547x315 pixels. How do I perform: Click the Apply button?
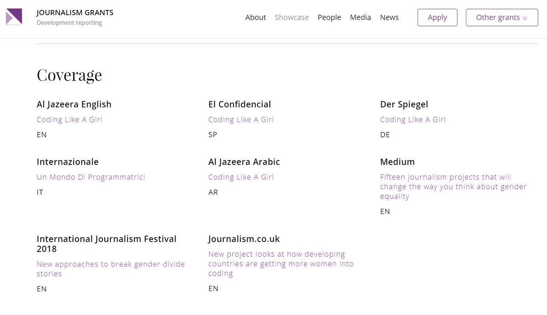pyautogui.click(x=437, y=17)
